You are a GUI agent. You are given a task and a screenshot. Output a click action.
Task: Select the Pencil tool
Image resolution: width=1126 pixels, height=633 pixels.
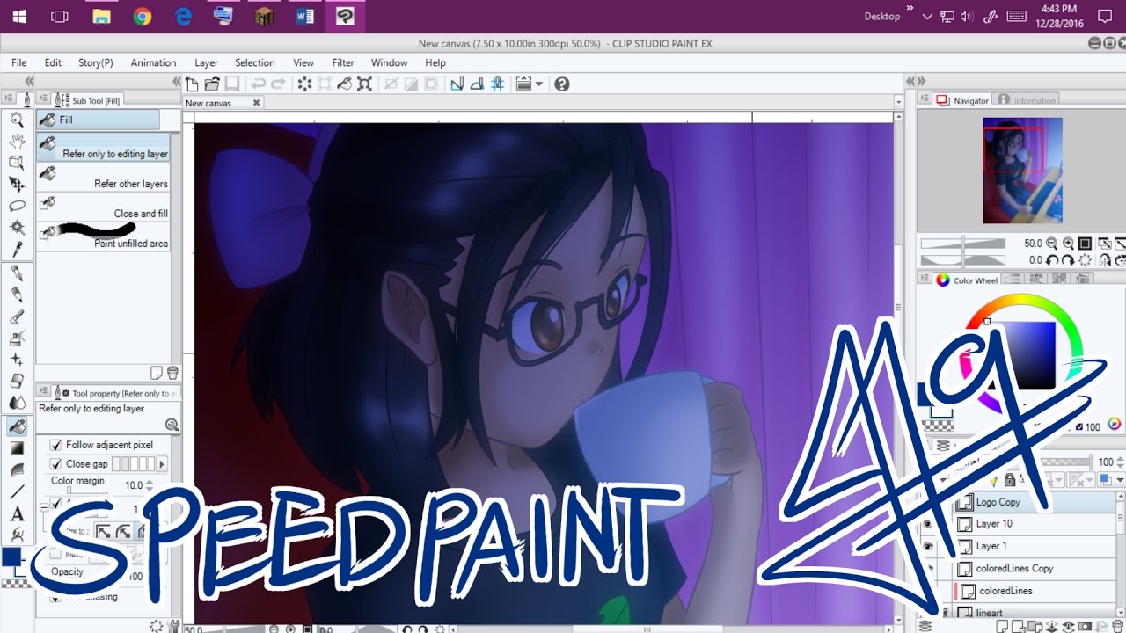[x=17, y=295]
